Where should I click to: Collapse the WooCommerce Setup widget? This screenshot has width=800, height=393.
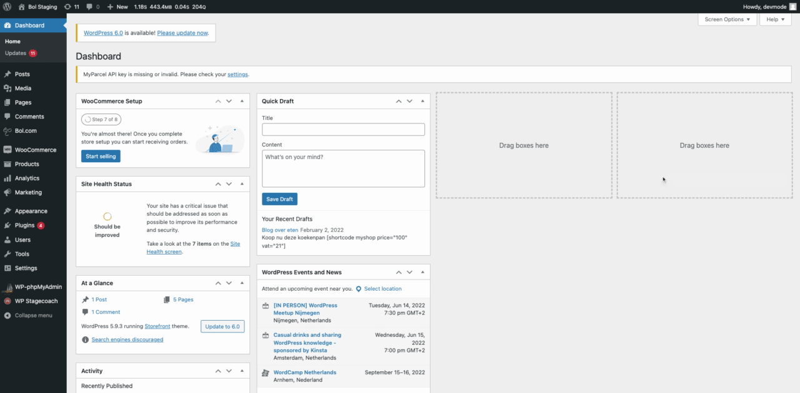[x=242, y=100]
